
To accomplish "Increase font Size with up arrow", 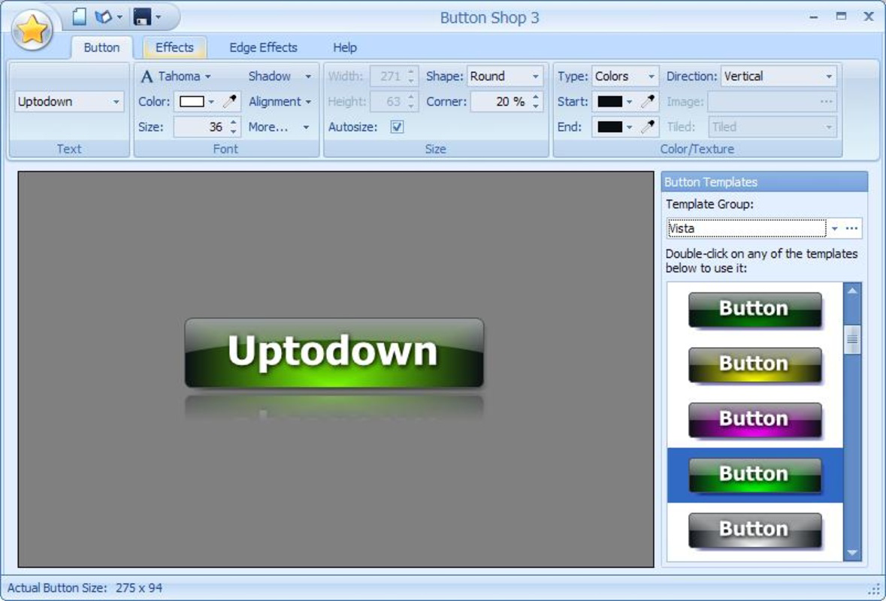I will [234, 122].
